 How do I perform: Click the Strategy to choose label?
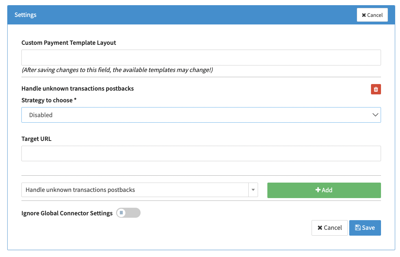click(49, 100)
